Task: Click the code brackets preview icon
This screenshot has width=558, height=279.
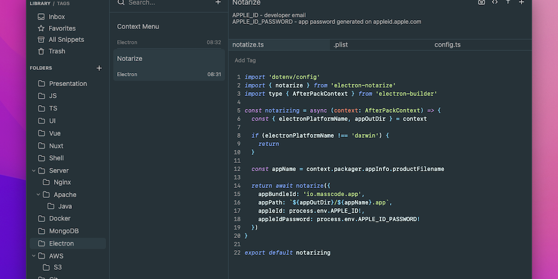Action: coord(495,2)
